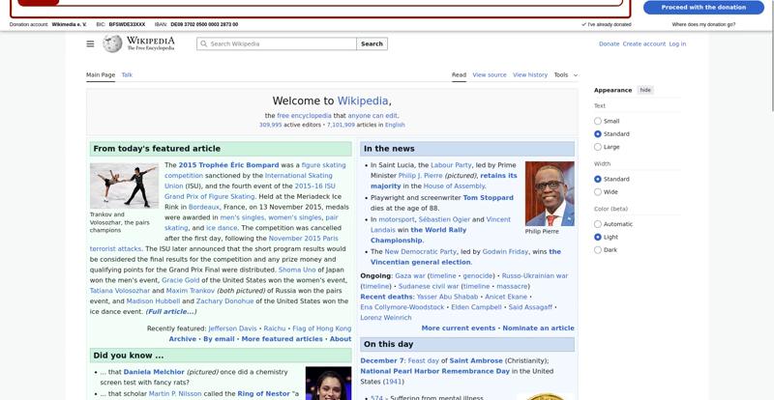Open the Create account link
774x400 pixels.
pos(643,43)
